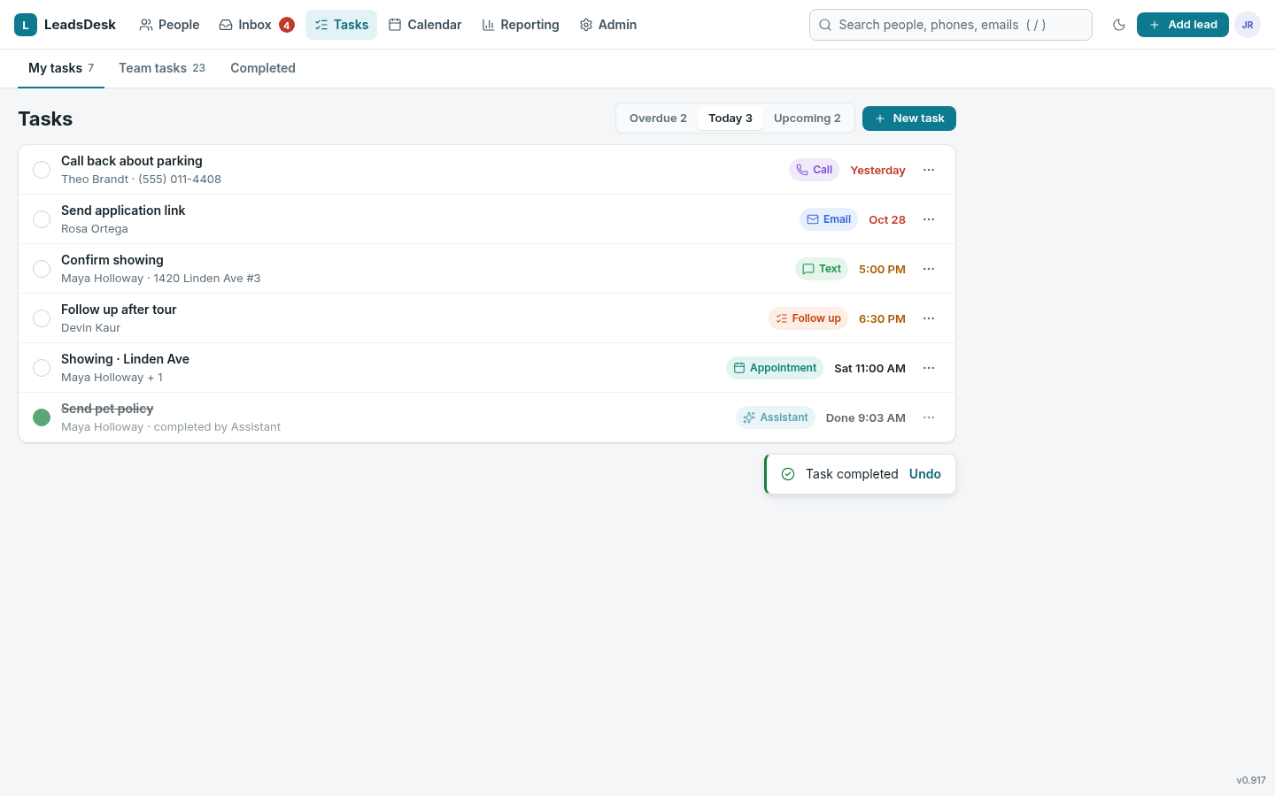Open the Calendar view
Image resolution: width=1275 pixels, height=796 pixels.
pyautogui.click(x=425, y=25)
